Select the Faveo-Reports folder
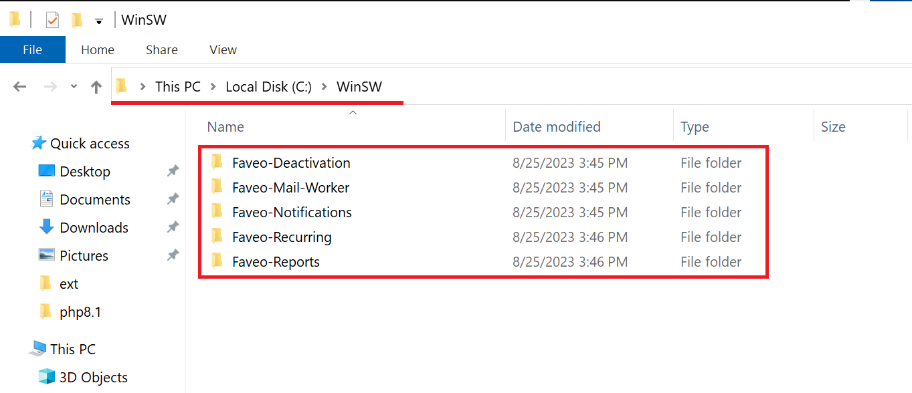912x393 pixels. pyautogui.click(x=276, y=262)
